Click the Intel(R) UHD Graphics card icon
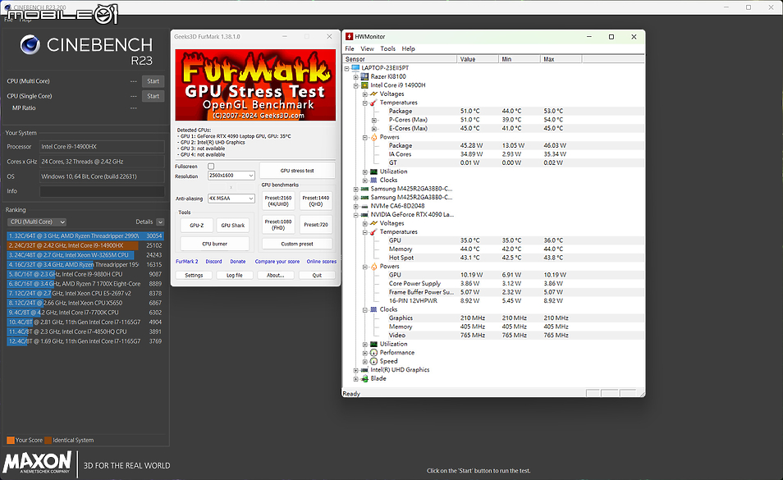The width and height of the screenshot is (783, 480). coord(364,370)
